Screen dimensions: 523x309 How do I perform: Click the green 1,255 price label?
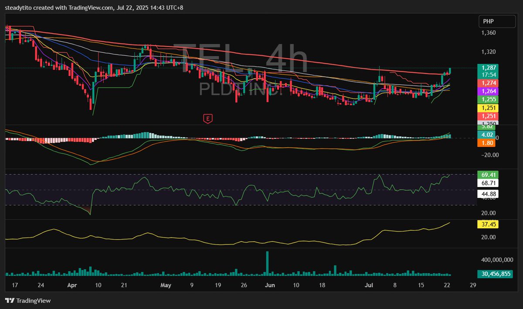coord(488,99)
